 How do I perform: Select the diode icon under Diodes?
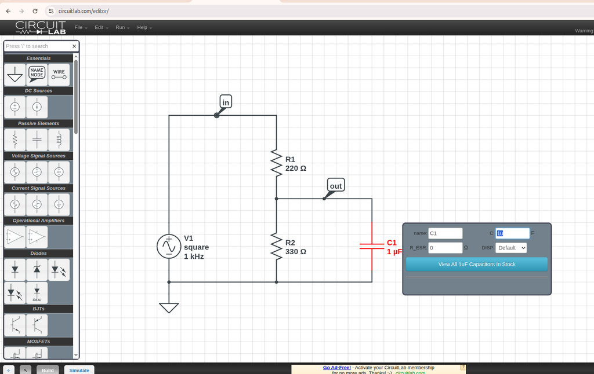click(15, 270)
